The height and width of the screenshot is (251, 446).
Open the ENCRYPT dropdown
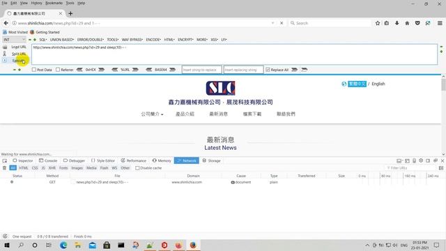pyautogui.click(x=185, y=40)
